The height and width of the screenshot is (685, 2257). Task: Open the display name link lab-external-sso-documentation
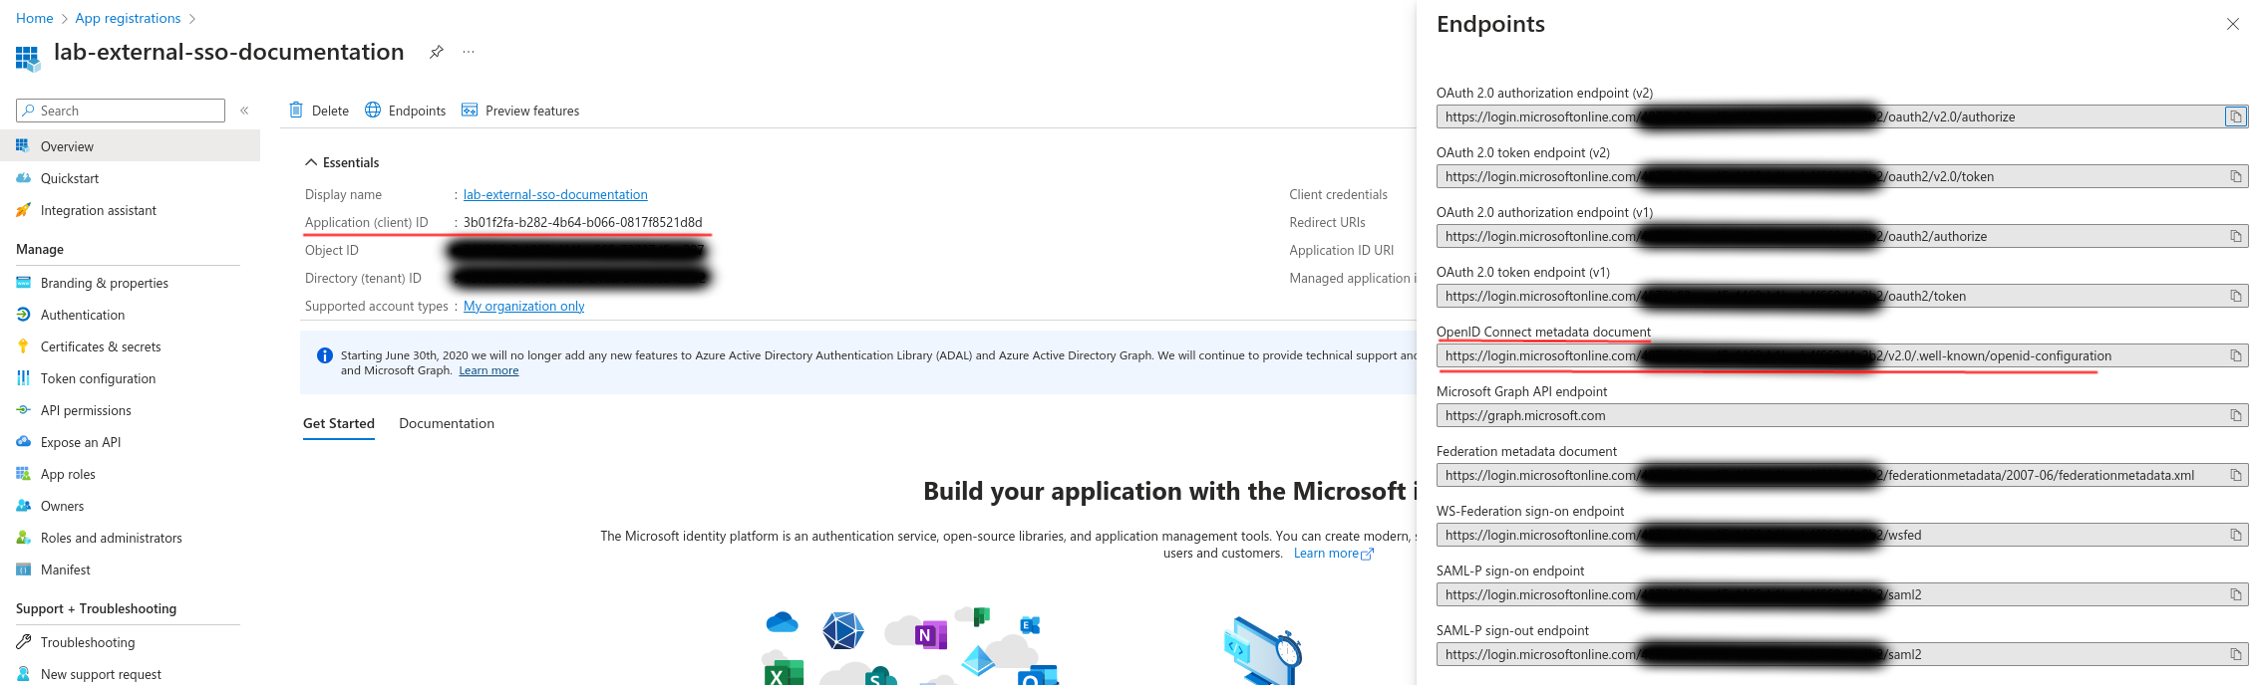(x=555, y=194)
